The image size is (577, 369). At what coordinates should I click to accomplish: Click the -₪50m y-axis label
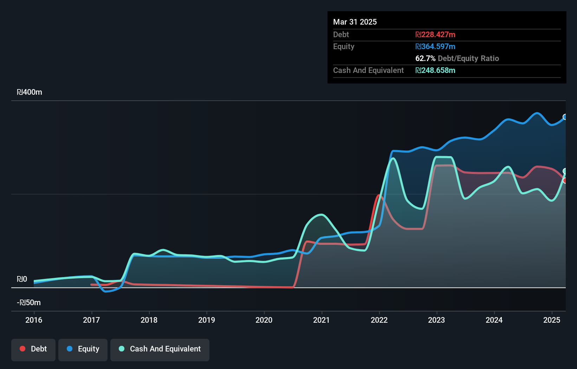[x=29, y=303]
